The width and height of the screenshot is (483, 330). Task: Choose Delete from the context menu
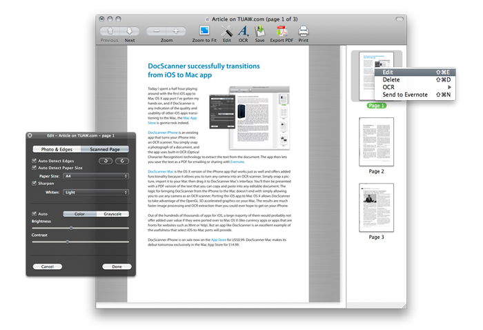pyautogui.click(x=415, y=79)
